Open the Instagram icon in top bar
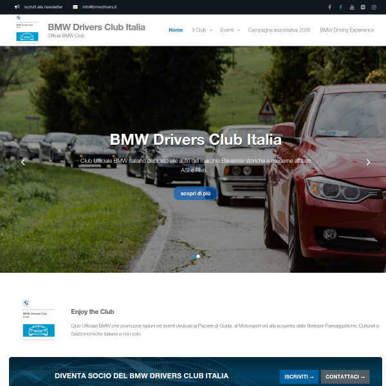This screenshot has height=386, width=386. pyautogui.click(x=374, y=7)
